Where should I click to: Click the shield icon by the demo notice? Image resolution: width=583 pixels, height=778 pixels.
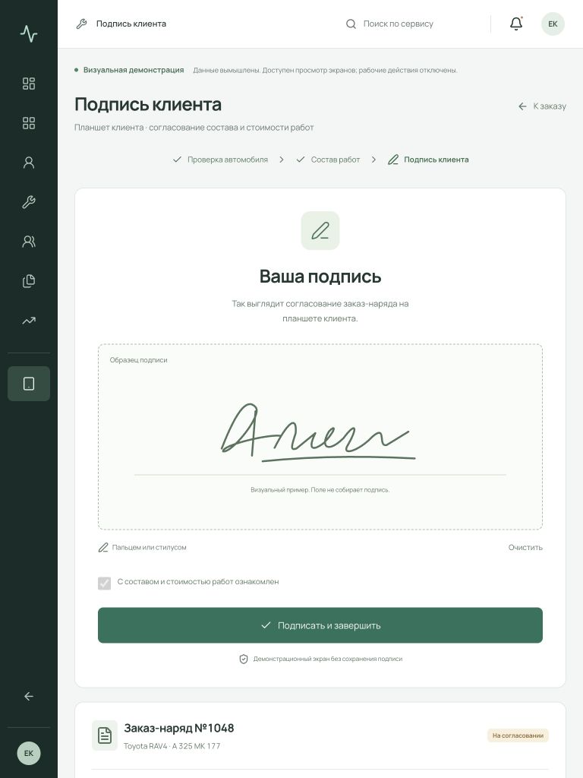[x=244, y=659]
